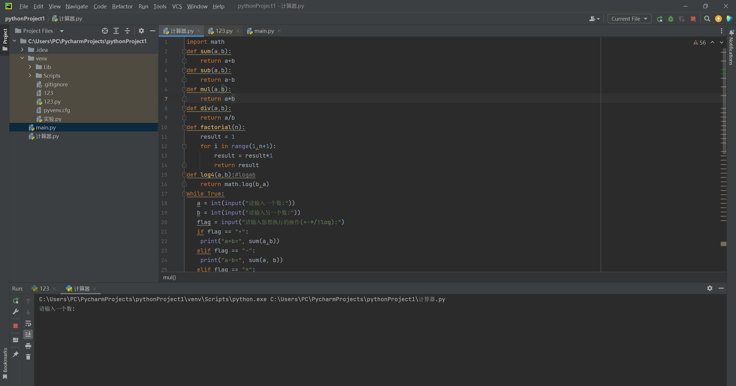
Task: Open the Project panel settings gear
Action: tap(141, 31)
